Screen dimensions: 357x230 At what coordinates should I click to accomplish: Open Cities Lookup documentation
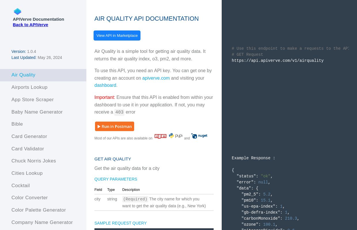pyautogui.click(x=43, y=173)
